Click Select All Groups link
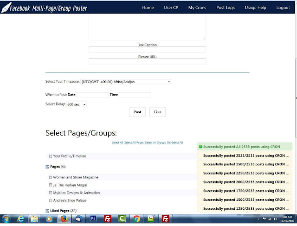297x226 pixels. (x=155, y=142)
